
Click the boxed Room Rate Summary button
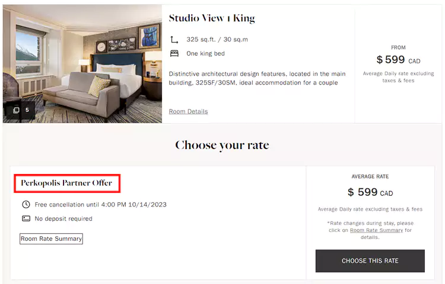(51, 239)
